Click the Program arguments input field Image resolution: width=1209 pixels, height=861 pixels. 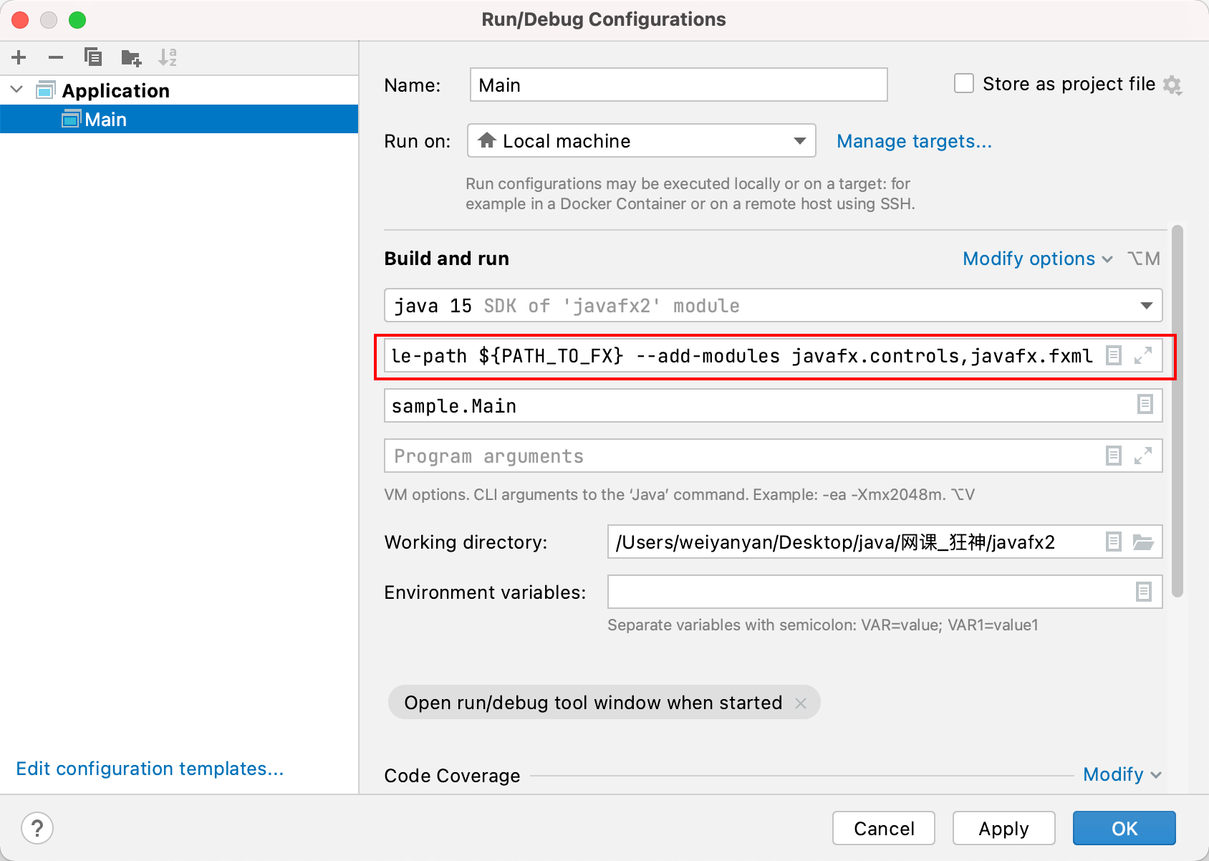741,456
